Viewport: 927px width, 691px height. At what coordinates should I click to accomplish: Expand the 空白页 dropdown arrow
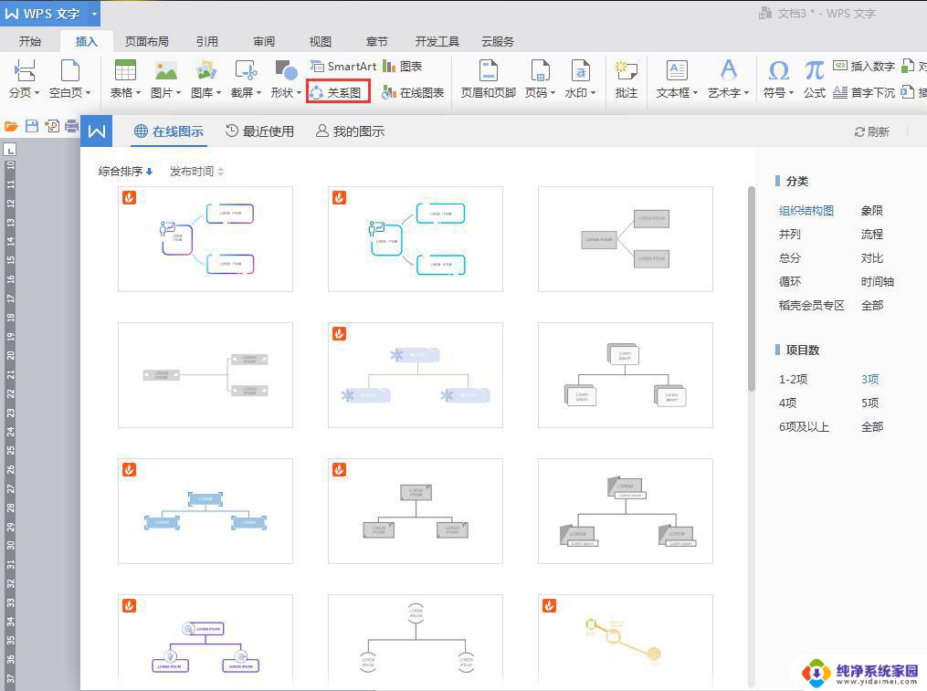88,93
